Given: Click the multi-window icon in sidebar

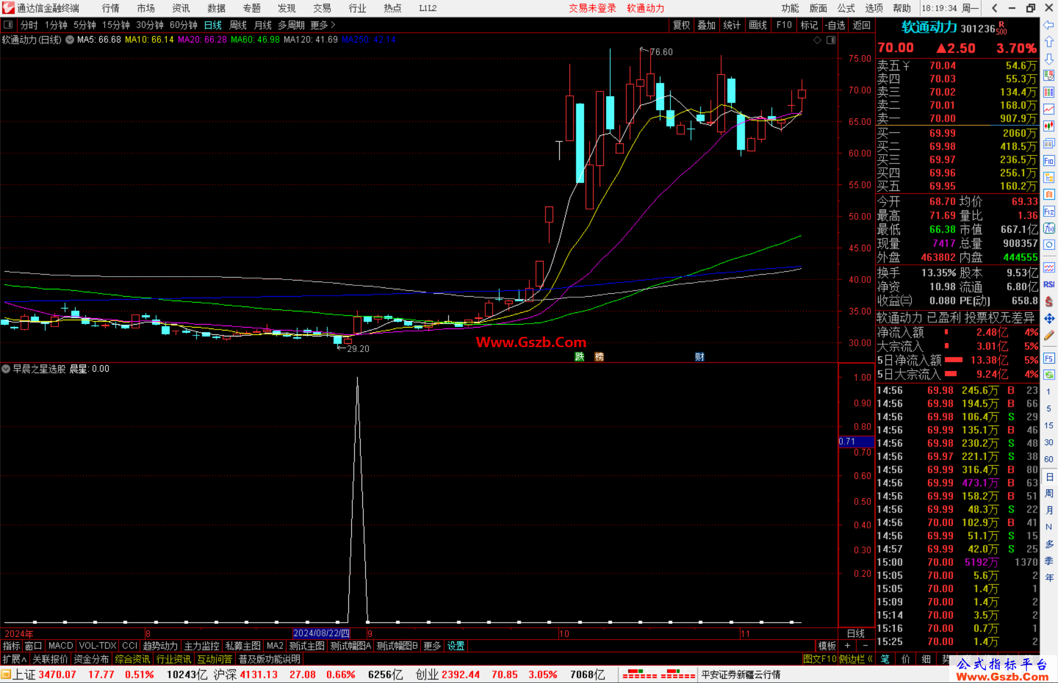Looking at the screenshot, I should [1049, 143].
